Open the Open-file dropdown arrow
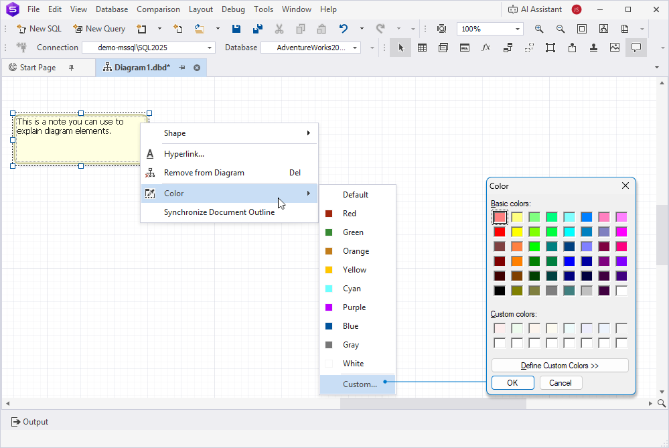669x448 pixels. 218,29
